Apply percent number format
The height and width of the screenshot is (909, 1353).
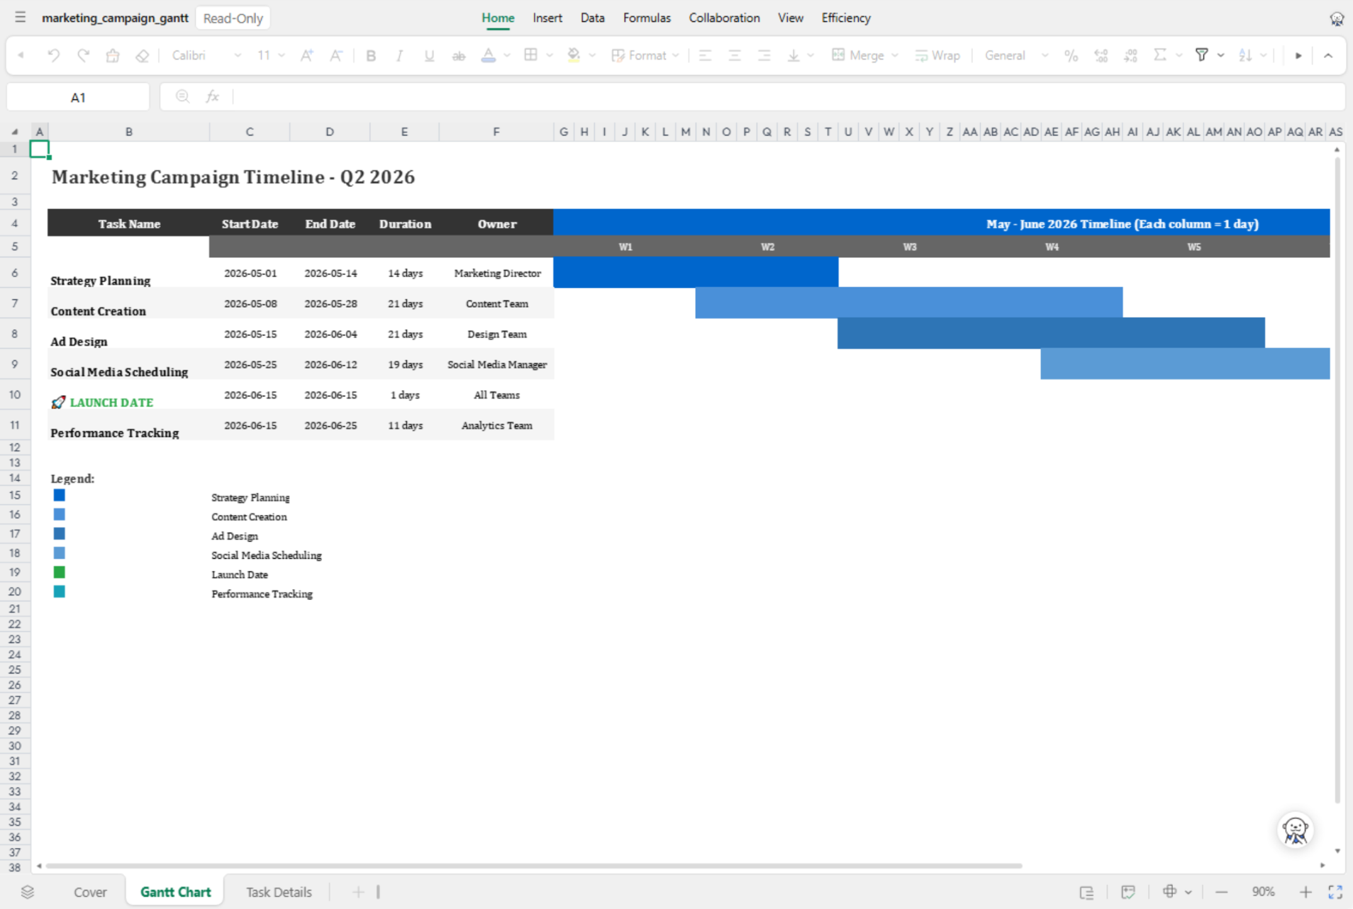1071,55
